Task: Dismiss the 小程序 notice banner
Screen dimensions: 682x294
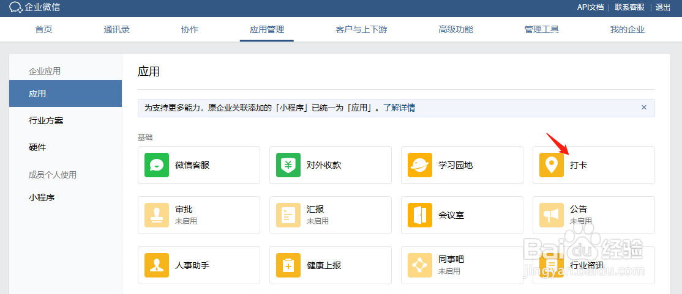Action: pyautogui.click(x=644, y=107)
